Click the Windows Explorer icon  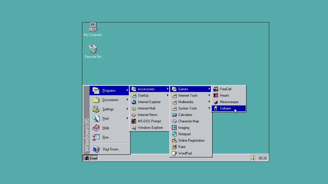[134, 128]
